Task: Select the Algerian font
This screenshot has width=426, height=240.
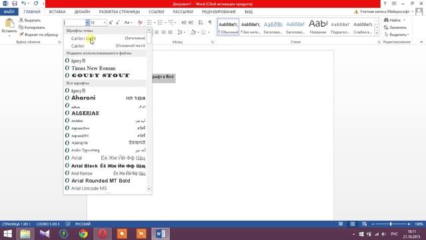Action: [105, 113]
